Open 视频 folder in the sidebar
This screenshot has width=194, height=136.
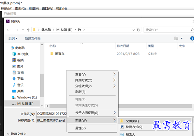point(18,60)
